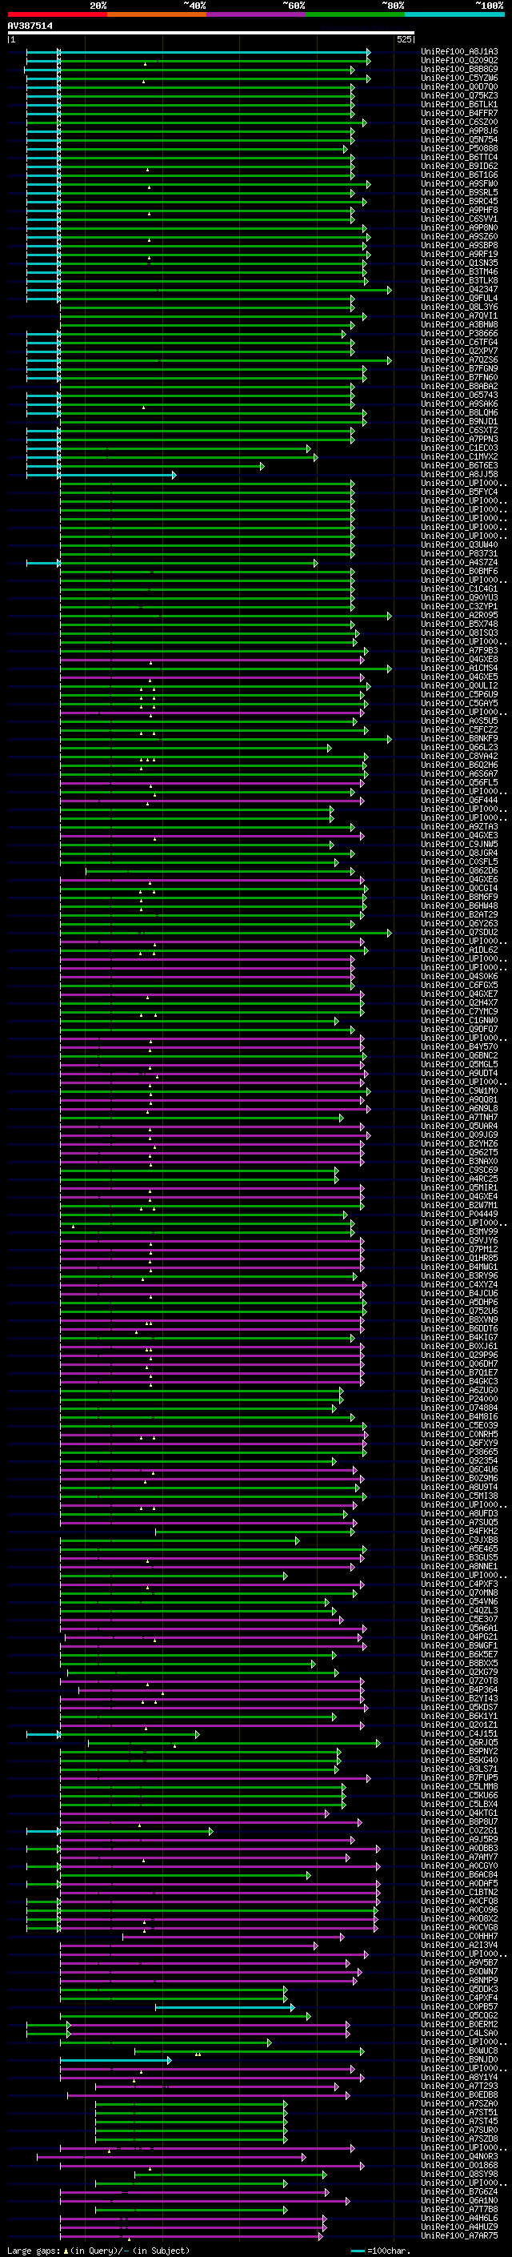Select hit UniRef100_B6T6E3

coord(459,465)
